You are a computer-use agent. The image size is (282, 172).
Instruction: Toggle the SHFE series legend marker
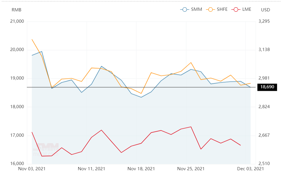tap(210, 10)
